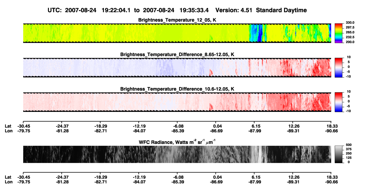Click the Lat label under the WFC Radiance panel
Image resolution: width=368 pixels, height=188 pixels.
pos(8,177)
